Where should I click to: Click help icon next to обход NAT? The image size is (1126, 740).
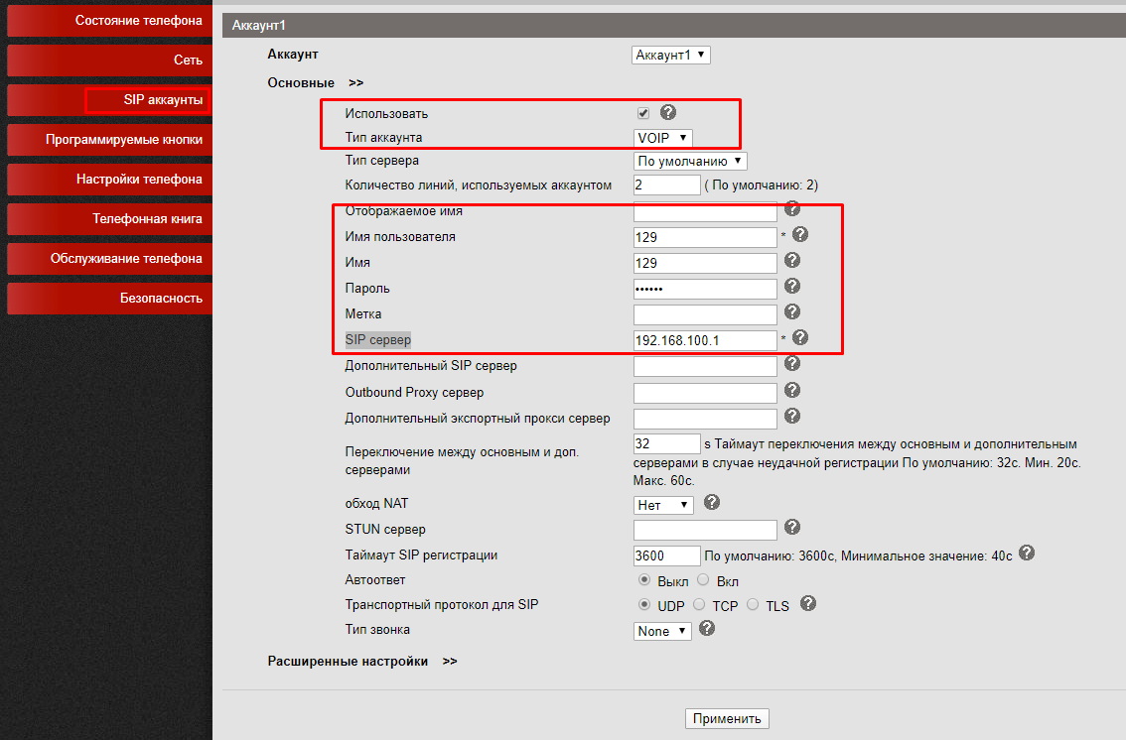(x=711, y=503)
